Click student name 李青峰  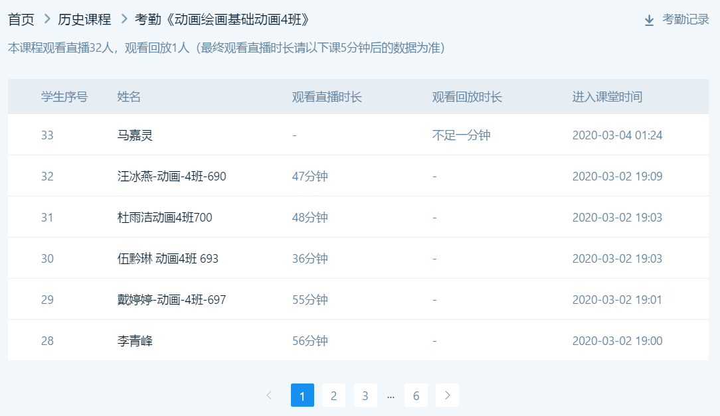(x=135, y=341)
